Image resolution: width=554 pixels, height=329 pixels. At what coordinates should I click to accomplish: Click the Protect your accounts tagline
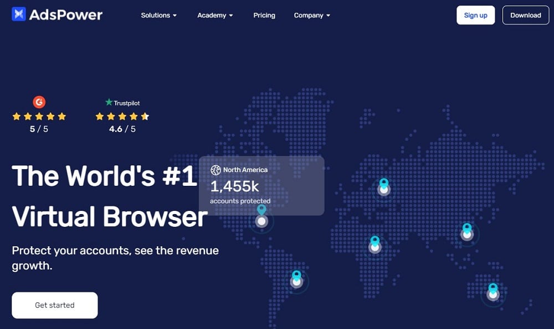coord(115,258)
